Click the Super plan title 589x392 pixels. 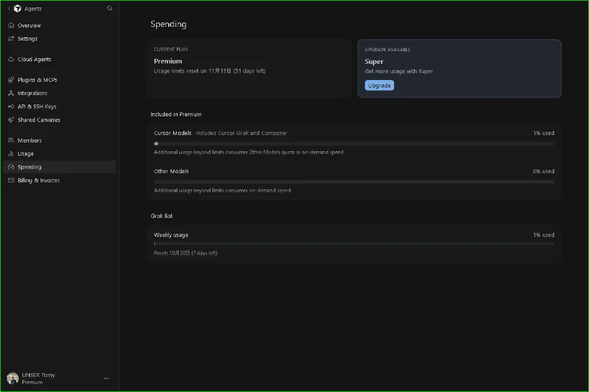tap(374, 62)
